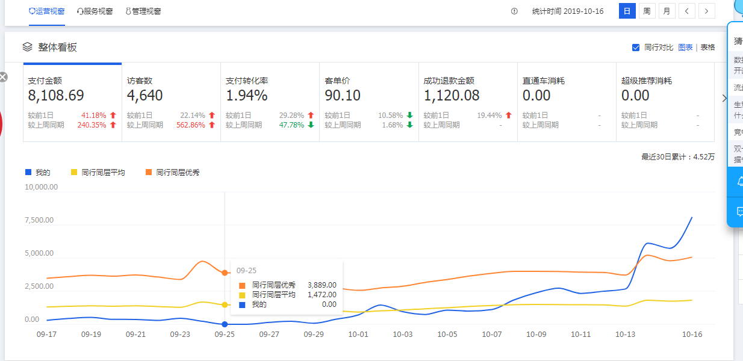Toggle 我的 blue legend series
Screen dimensions: 743x361
38,173
